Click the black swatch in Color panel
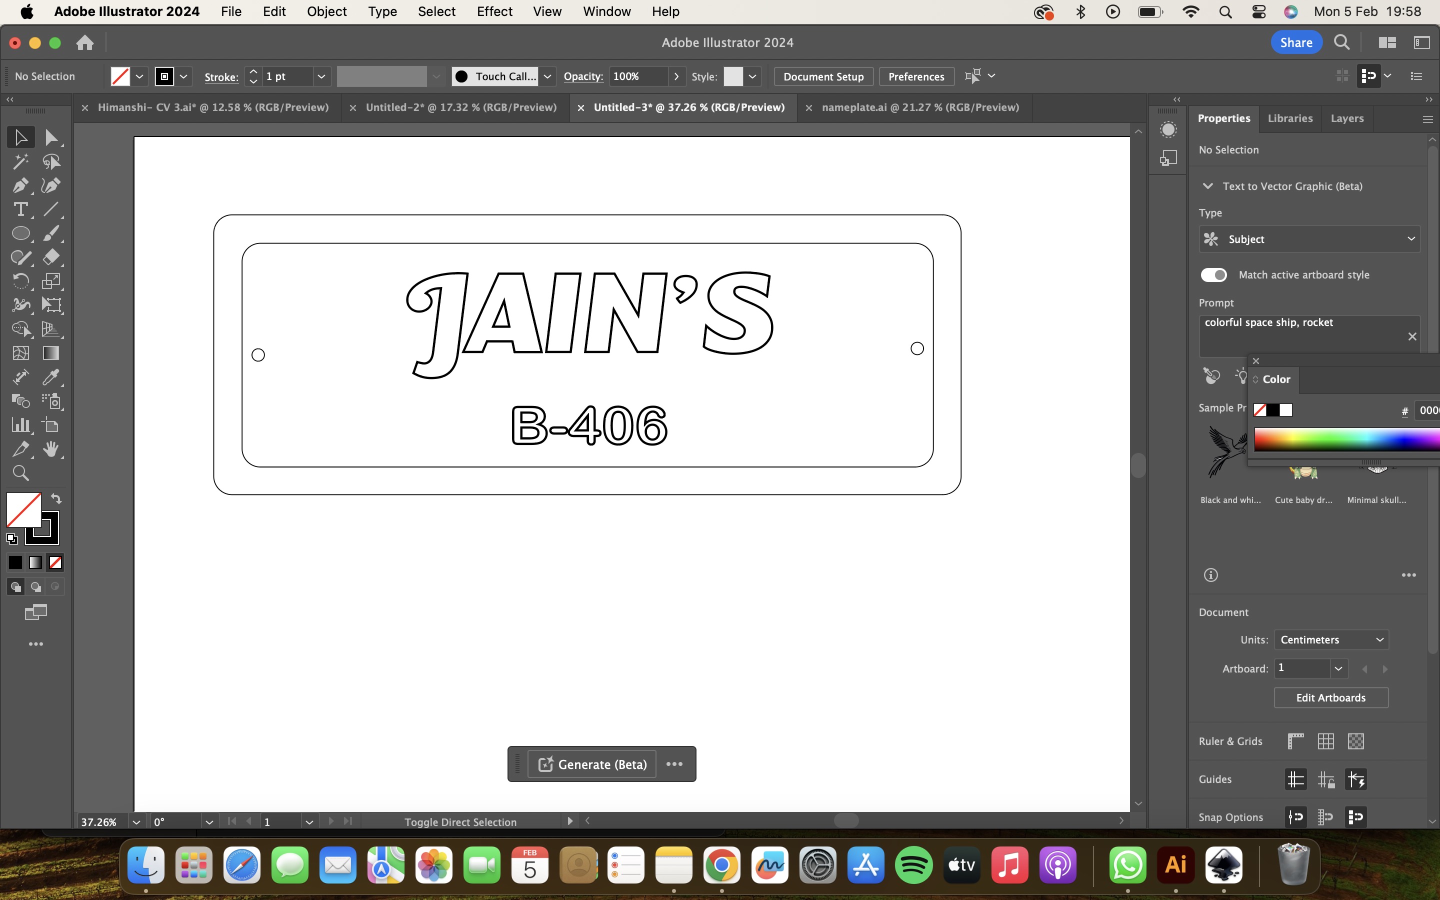 (x=1273, y=410)
